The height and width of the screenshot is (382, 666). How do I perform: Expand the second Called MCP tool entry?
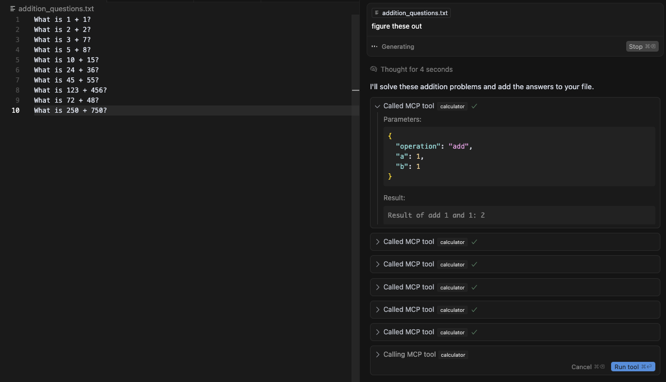click(377, 242)
